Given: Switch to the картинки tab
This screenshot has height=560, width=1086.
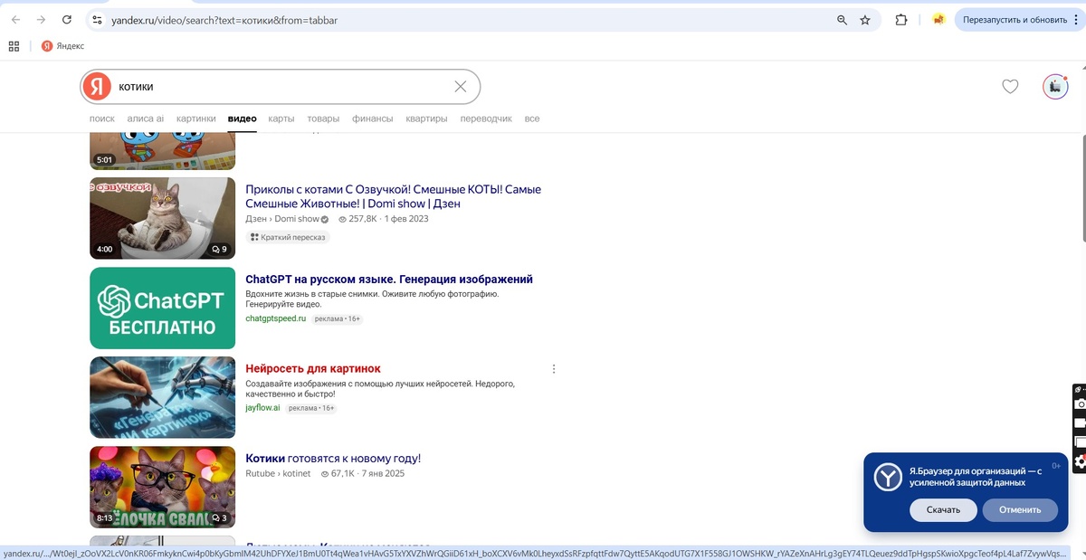Looking at the screenshot, I should pyautogui.click(x=196, y=119).
